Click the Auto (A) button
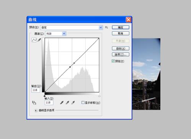Viewport: 191px width, 139px height. (121, 48)
